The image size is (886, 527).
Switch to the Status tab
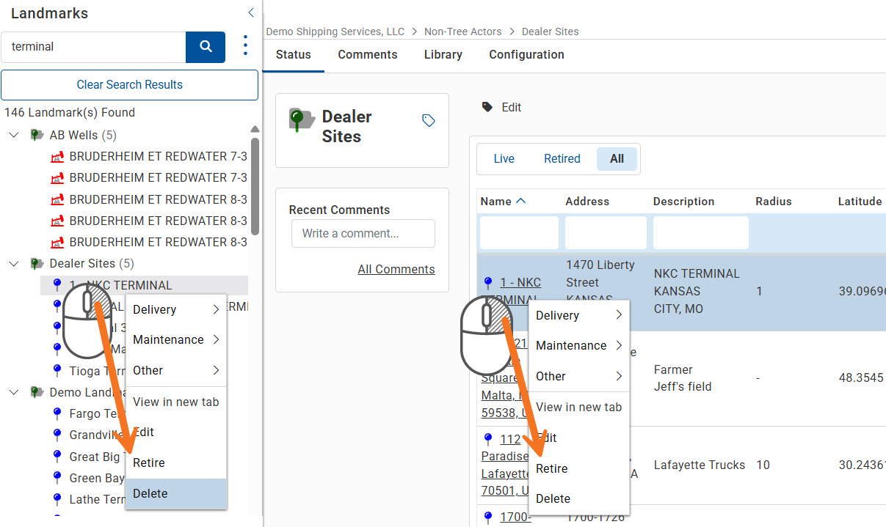(294, 54)
